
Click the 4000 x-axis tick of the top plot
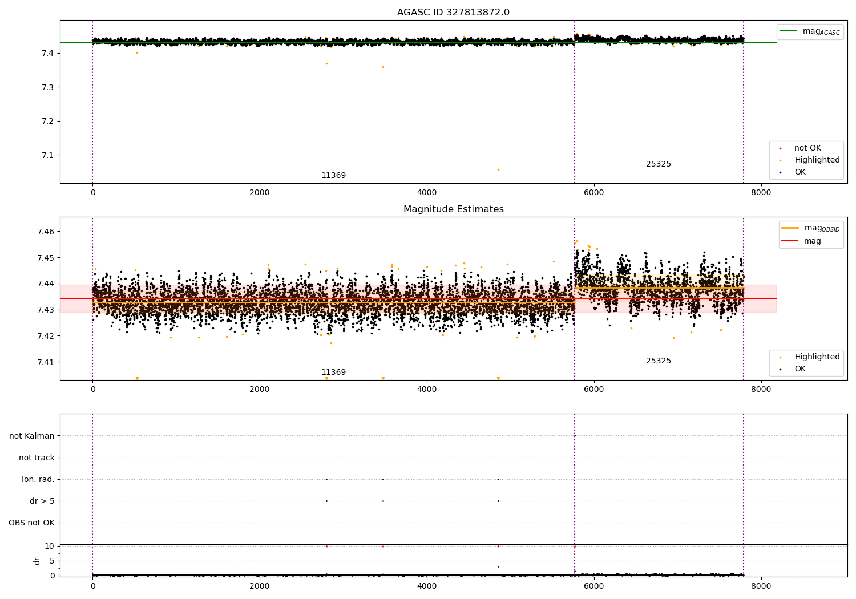point(427,193)
